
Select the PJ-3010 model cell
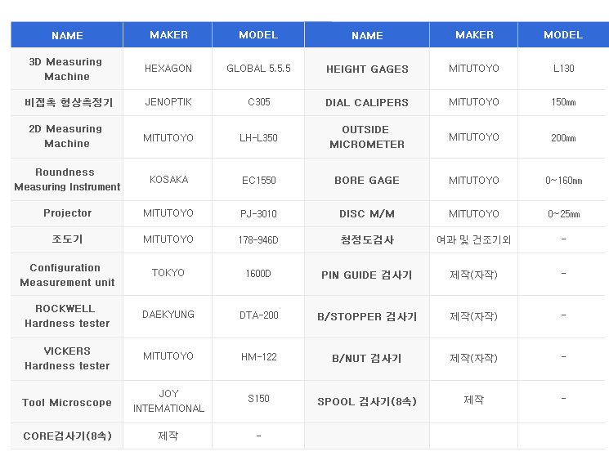pyautogui.click(x=258, y=213)
